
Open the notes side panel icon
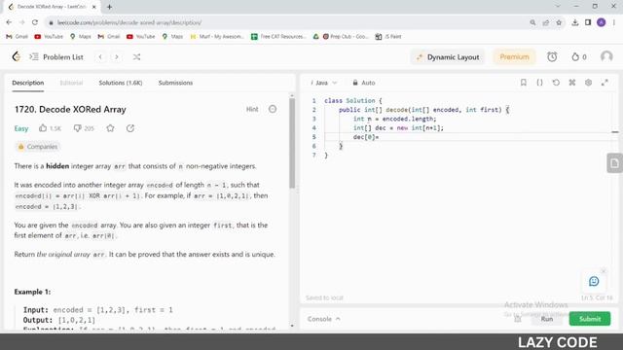[614, 163]
